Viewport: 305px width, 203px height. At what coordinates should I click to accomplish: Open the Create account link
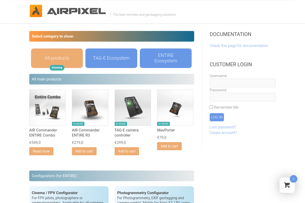click(x=223, y=133)
